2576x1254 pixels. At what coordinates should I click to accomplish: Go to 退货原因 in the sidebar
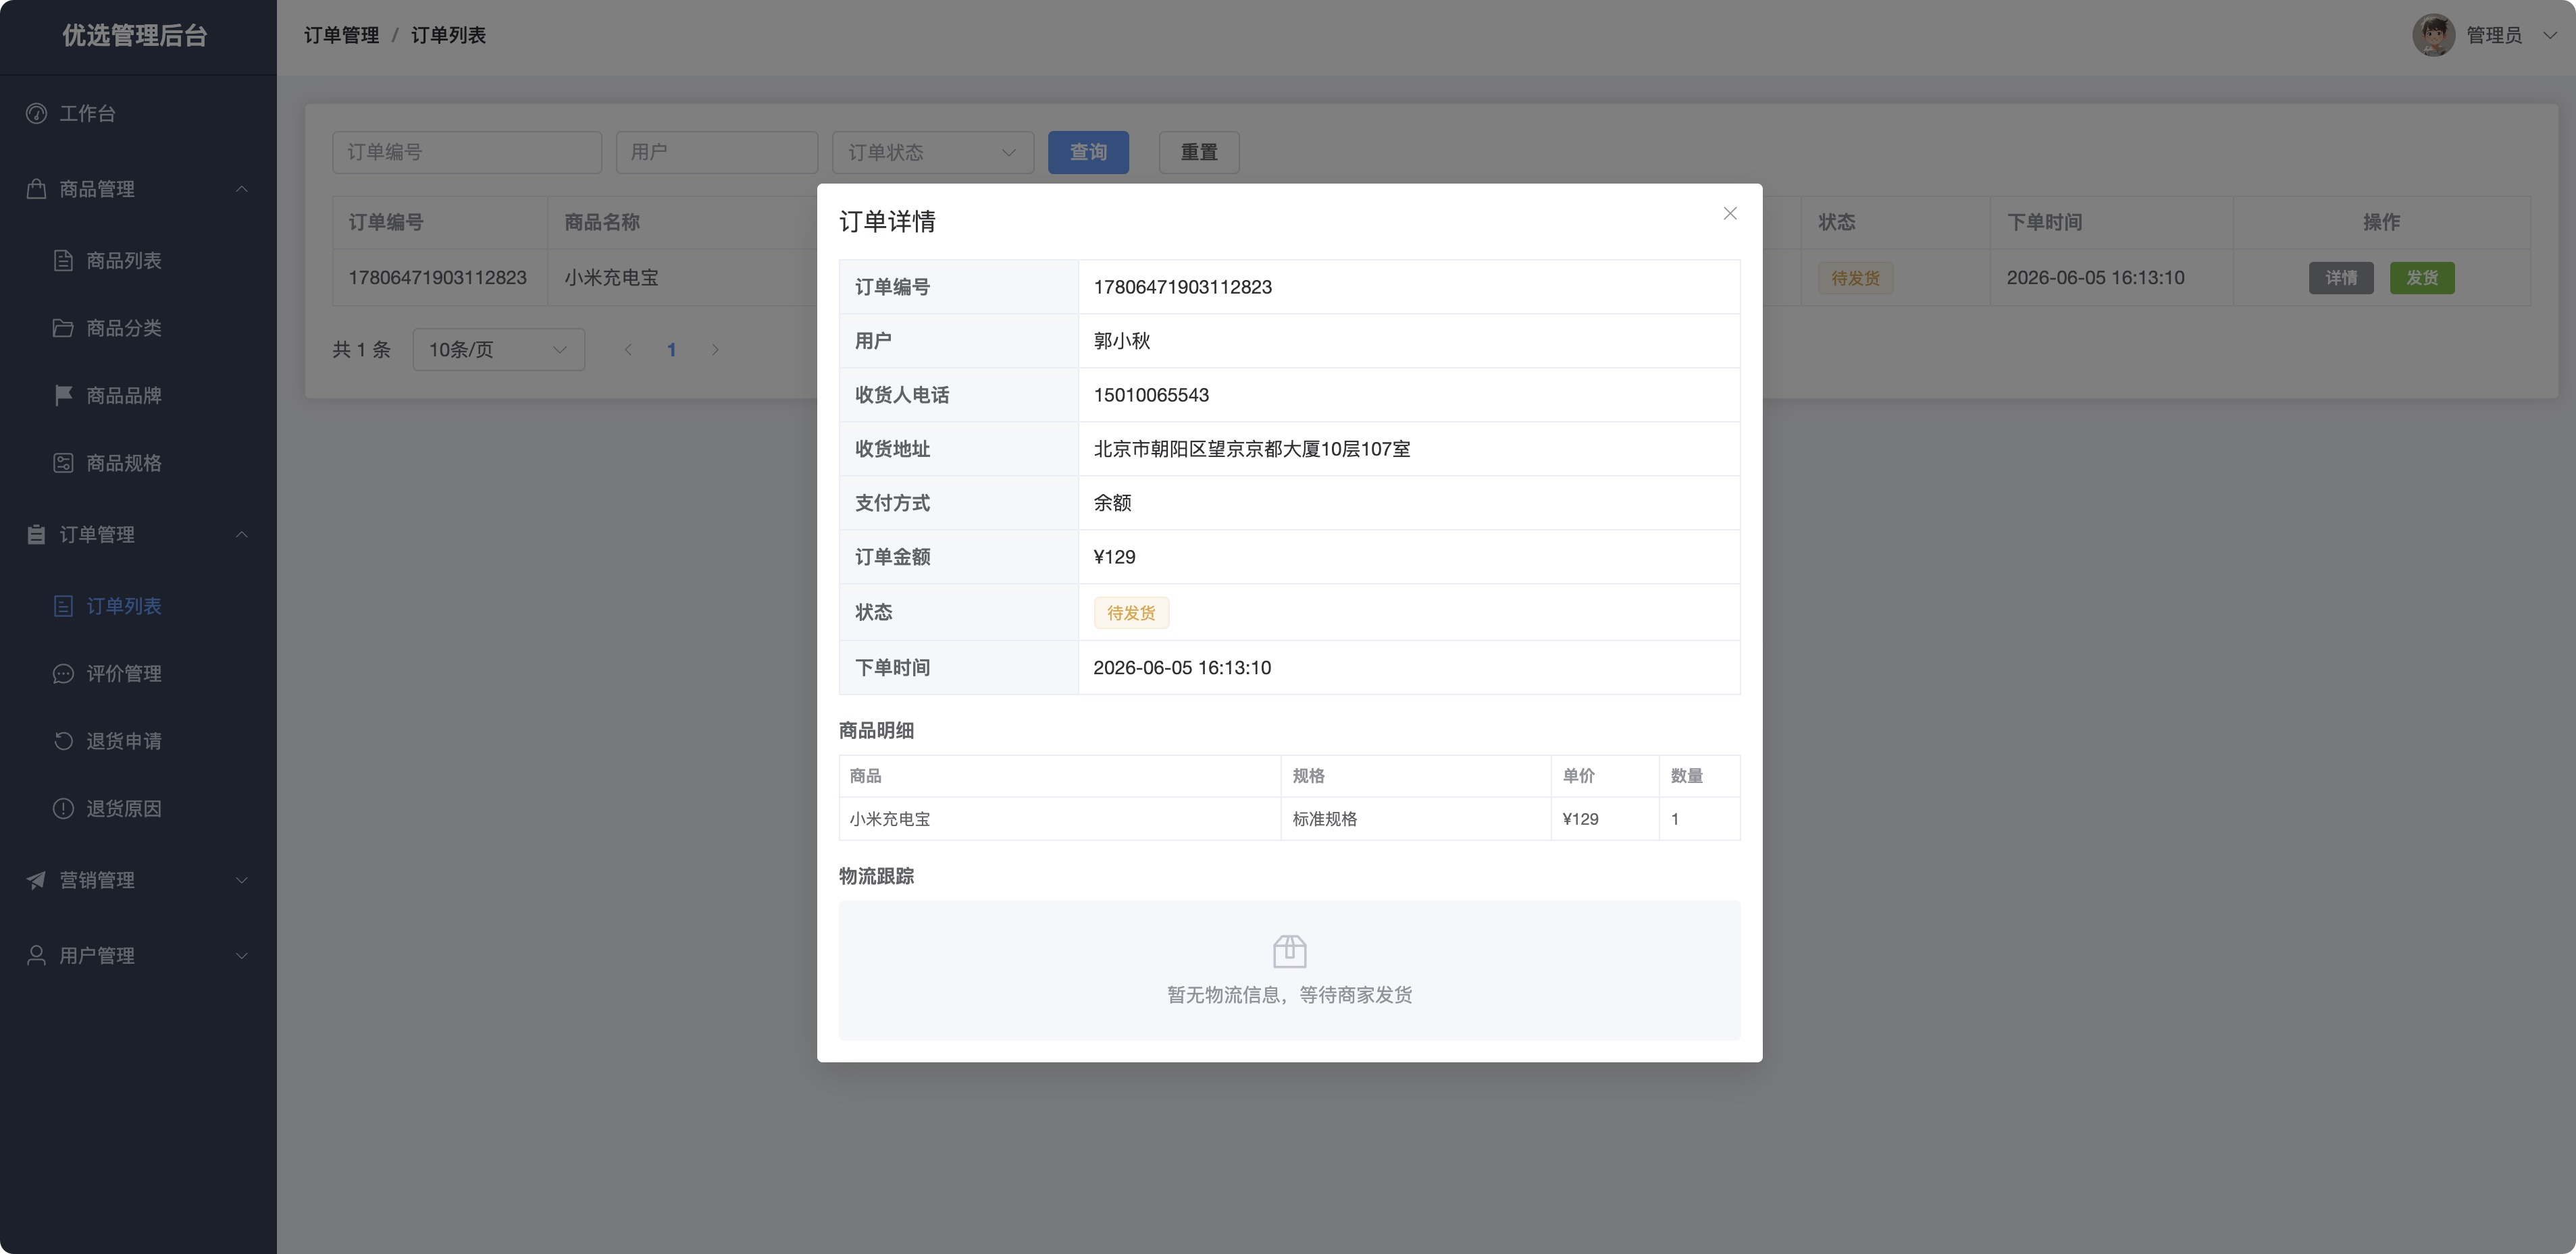point(138,809)
